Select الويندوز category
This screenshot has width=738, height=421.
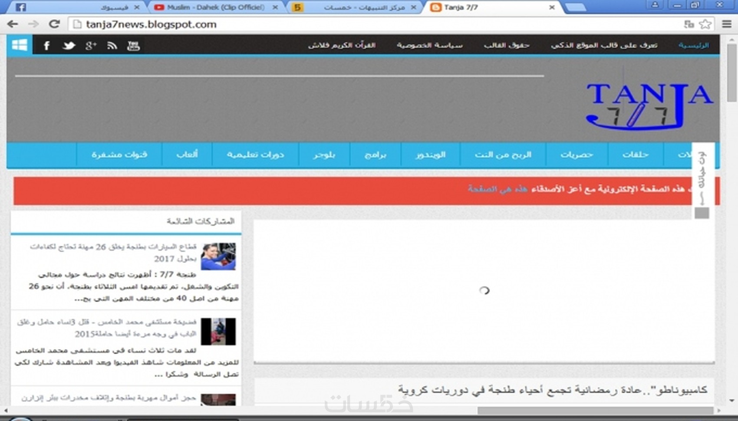click(x=430, y=155)
